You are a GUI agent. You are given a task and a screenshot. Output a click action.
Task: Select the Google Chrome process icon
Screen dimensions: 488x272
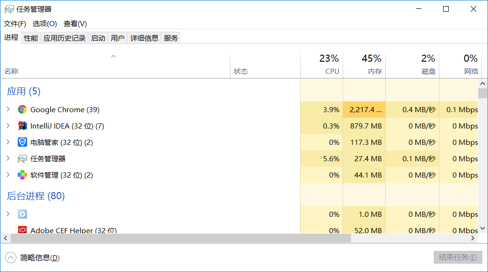tap(22, 109)
